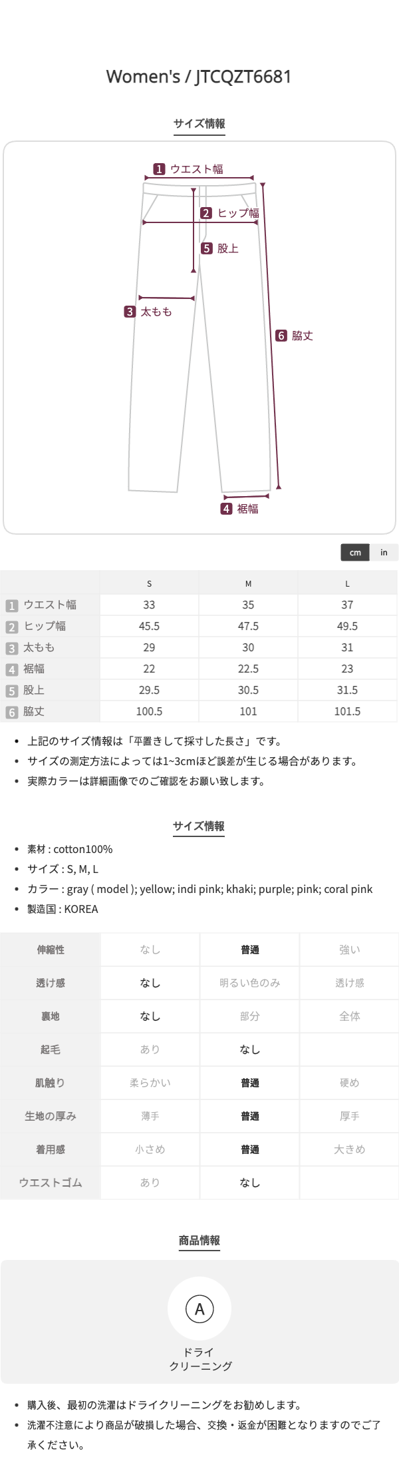Select the L size column header
The image size is (399, 1467).
pos(347,583)
